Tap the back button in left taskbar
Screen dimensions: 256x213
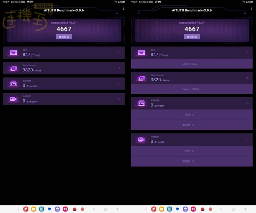117,209
